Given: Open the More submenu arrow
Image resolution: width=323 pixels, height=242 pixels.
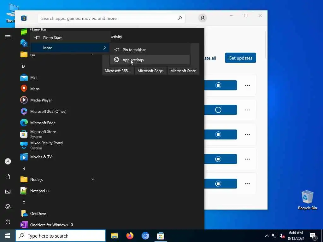Looking at the screenshot, I should [104, 48].
